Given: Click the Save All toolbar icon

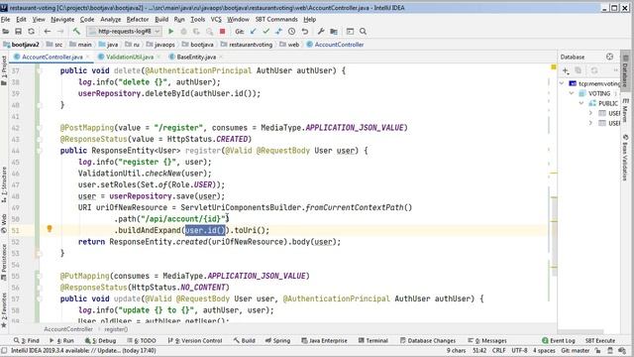Looking at the screenshot, I should click(18, 31).
